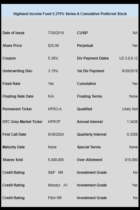Click the Annual Interest value 1.3438
The image size is (140, 210).
132,121
